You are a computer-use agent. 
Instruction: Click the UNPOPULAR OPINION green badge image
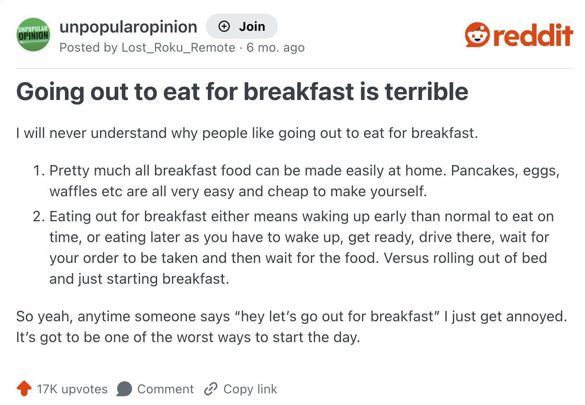[x=33, y=35]
